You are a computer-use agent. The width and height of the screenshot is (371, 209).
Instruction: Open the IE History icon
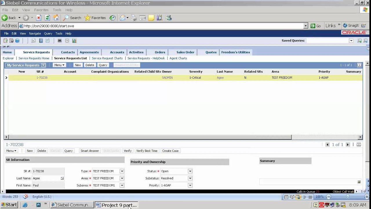(x=112, y=18)
